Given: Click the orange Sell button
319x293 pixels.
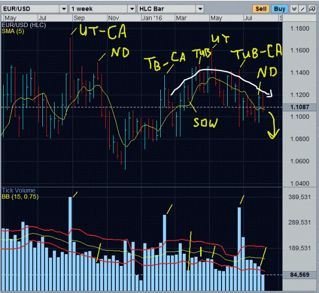Looking at the screenshot, I should click(x=261, y=9).
